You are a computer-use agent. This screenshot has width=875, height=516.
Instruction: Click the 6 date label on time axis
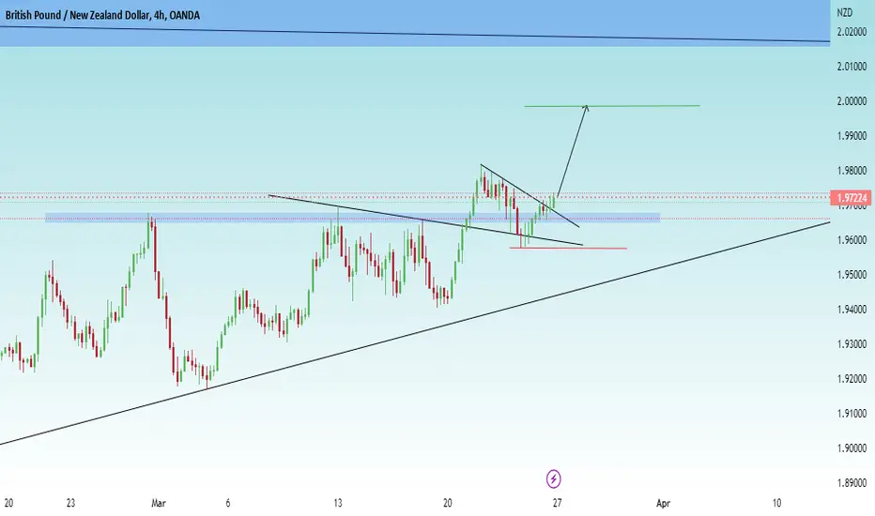tap(228, 503)
